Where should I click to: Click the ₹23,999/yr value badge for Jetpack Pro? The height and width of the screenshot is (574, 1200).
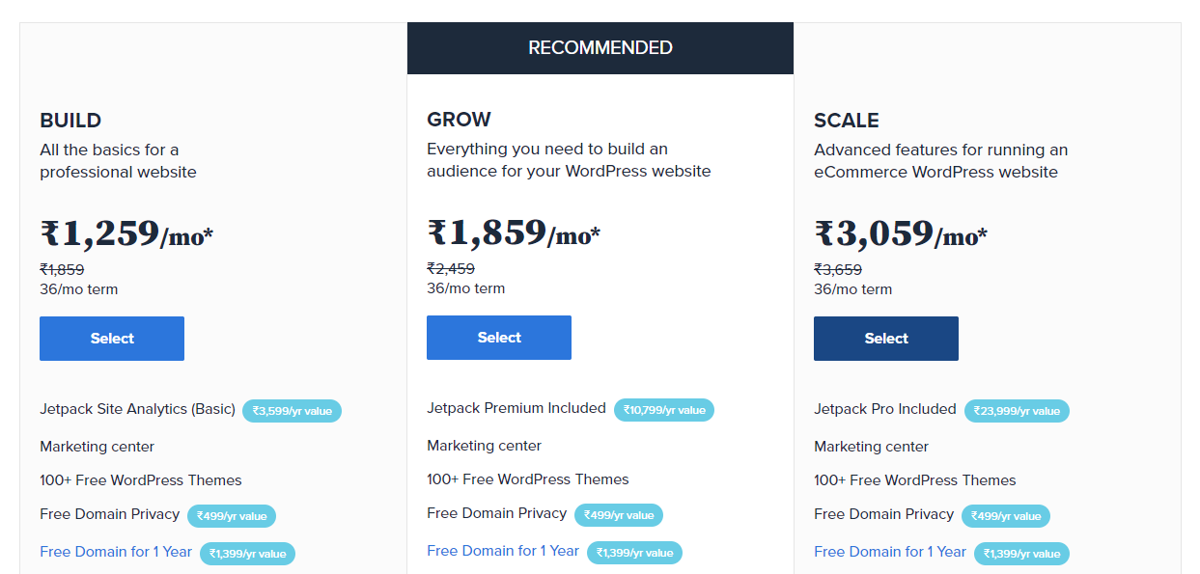point(1017,411)
